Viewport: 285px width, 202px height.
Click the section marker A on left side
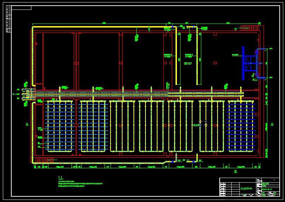pyautogui.click(x=27, y=124)
